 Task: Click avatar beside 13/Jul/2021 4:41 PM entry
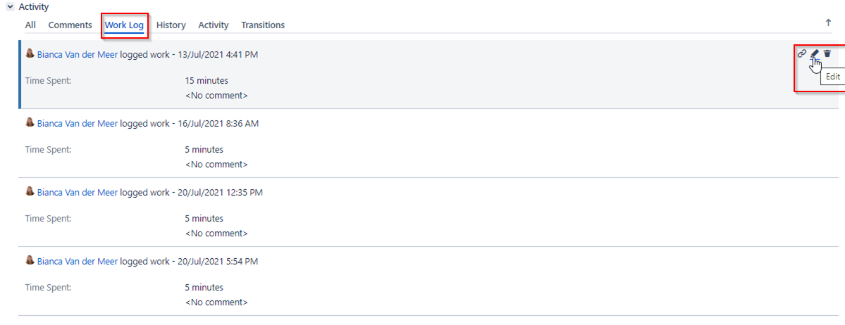(30, 53)
